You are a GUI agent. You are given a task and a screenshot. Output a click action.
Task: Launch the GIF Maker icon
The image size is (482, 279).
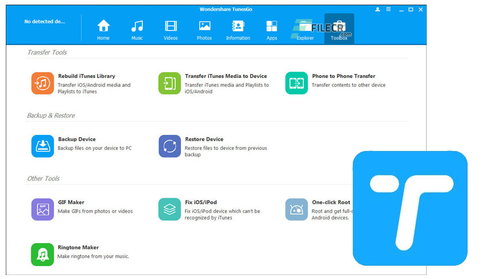tap(43, 209)
